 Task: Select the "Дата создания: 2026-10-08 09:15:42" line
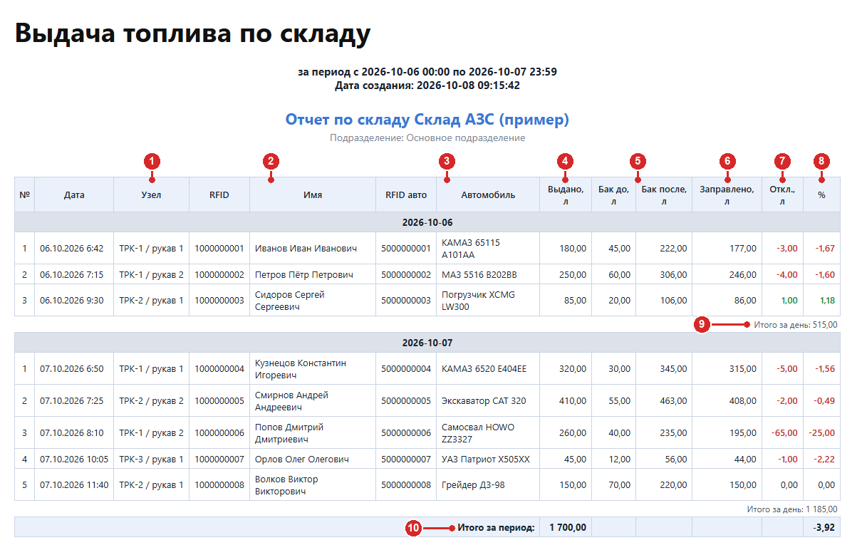click(x=427, y=85)
